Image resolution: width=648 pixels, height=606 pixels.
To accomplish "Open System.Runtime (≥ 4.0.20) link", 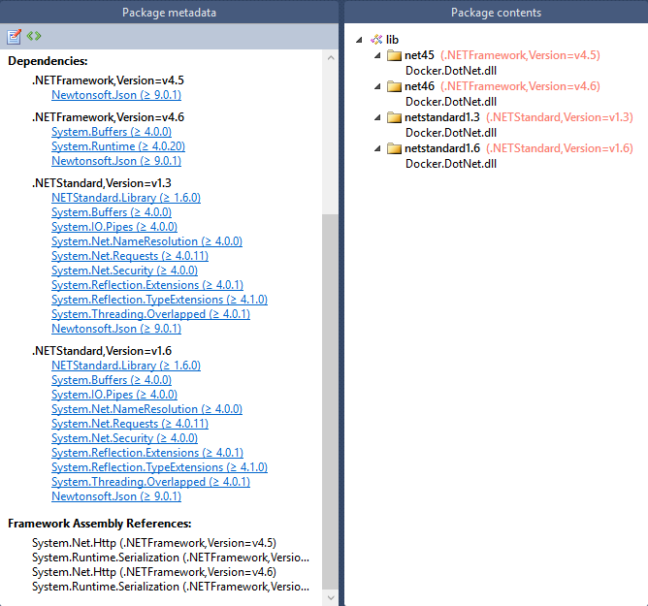I will coord(118,146).
